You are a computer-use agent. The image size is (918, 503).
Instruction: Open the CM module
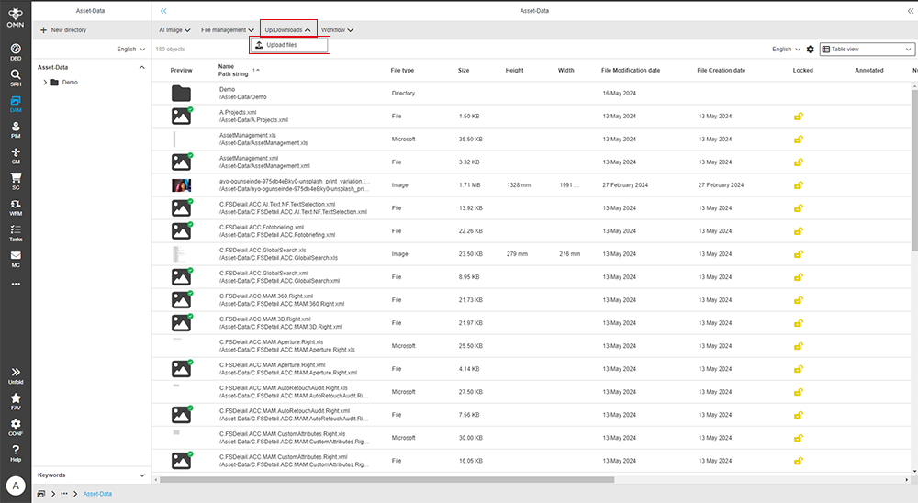16,155
